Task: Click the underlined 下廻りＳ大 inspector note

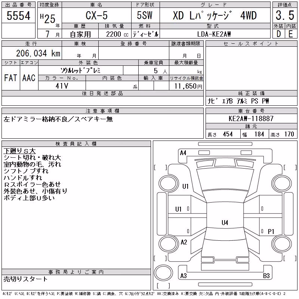Action: coord(19,151)
